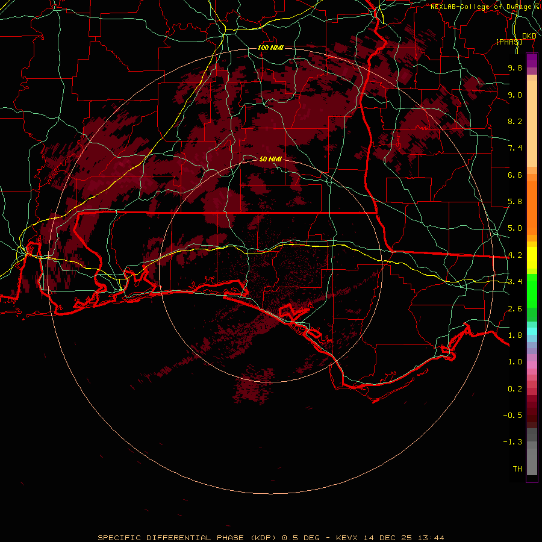Click the bright green band of the color scale
This screenshot has height=542, width=542.
(x=532, y=291)
